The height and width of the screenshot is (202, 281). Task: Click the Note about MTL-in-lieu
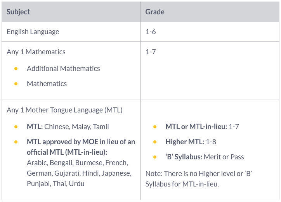point(199,179)
